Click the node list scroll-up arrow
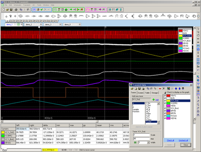 158,103
